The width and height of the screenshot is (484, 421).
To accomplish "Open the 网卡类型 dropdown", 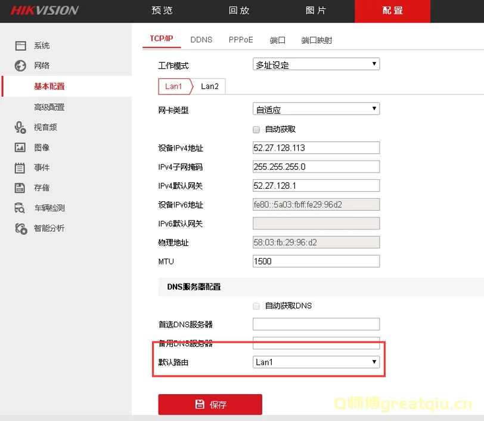I will [316, 109].
